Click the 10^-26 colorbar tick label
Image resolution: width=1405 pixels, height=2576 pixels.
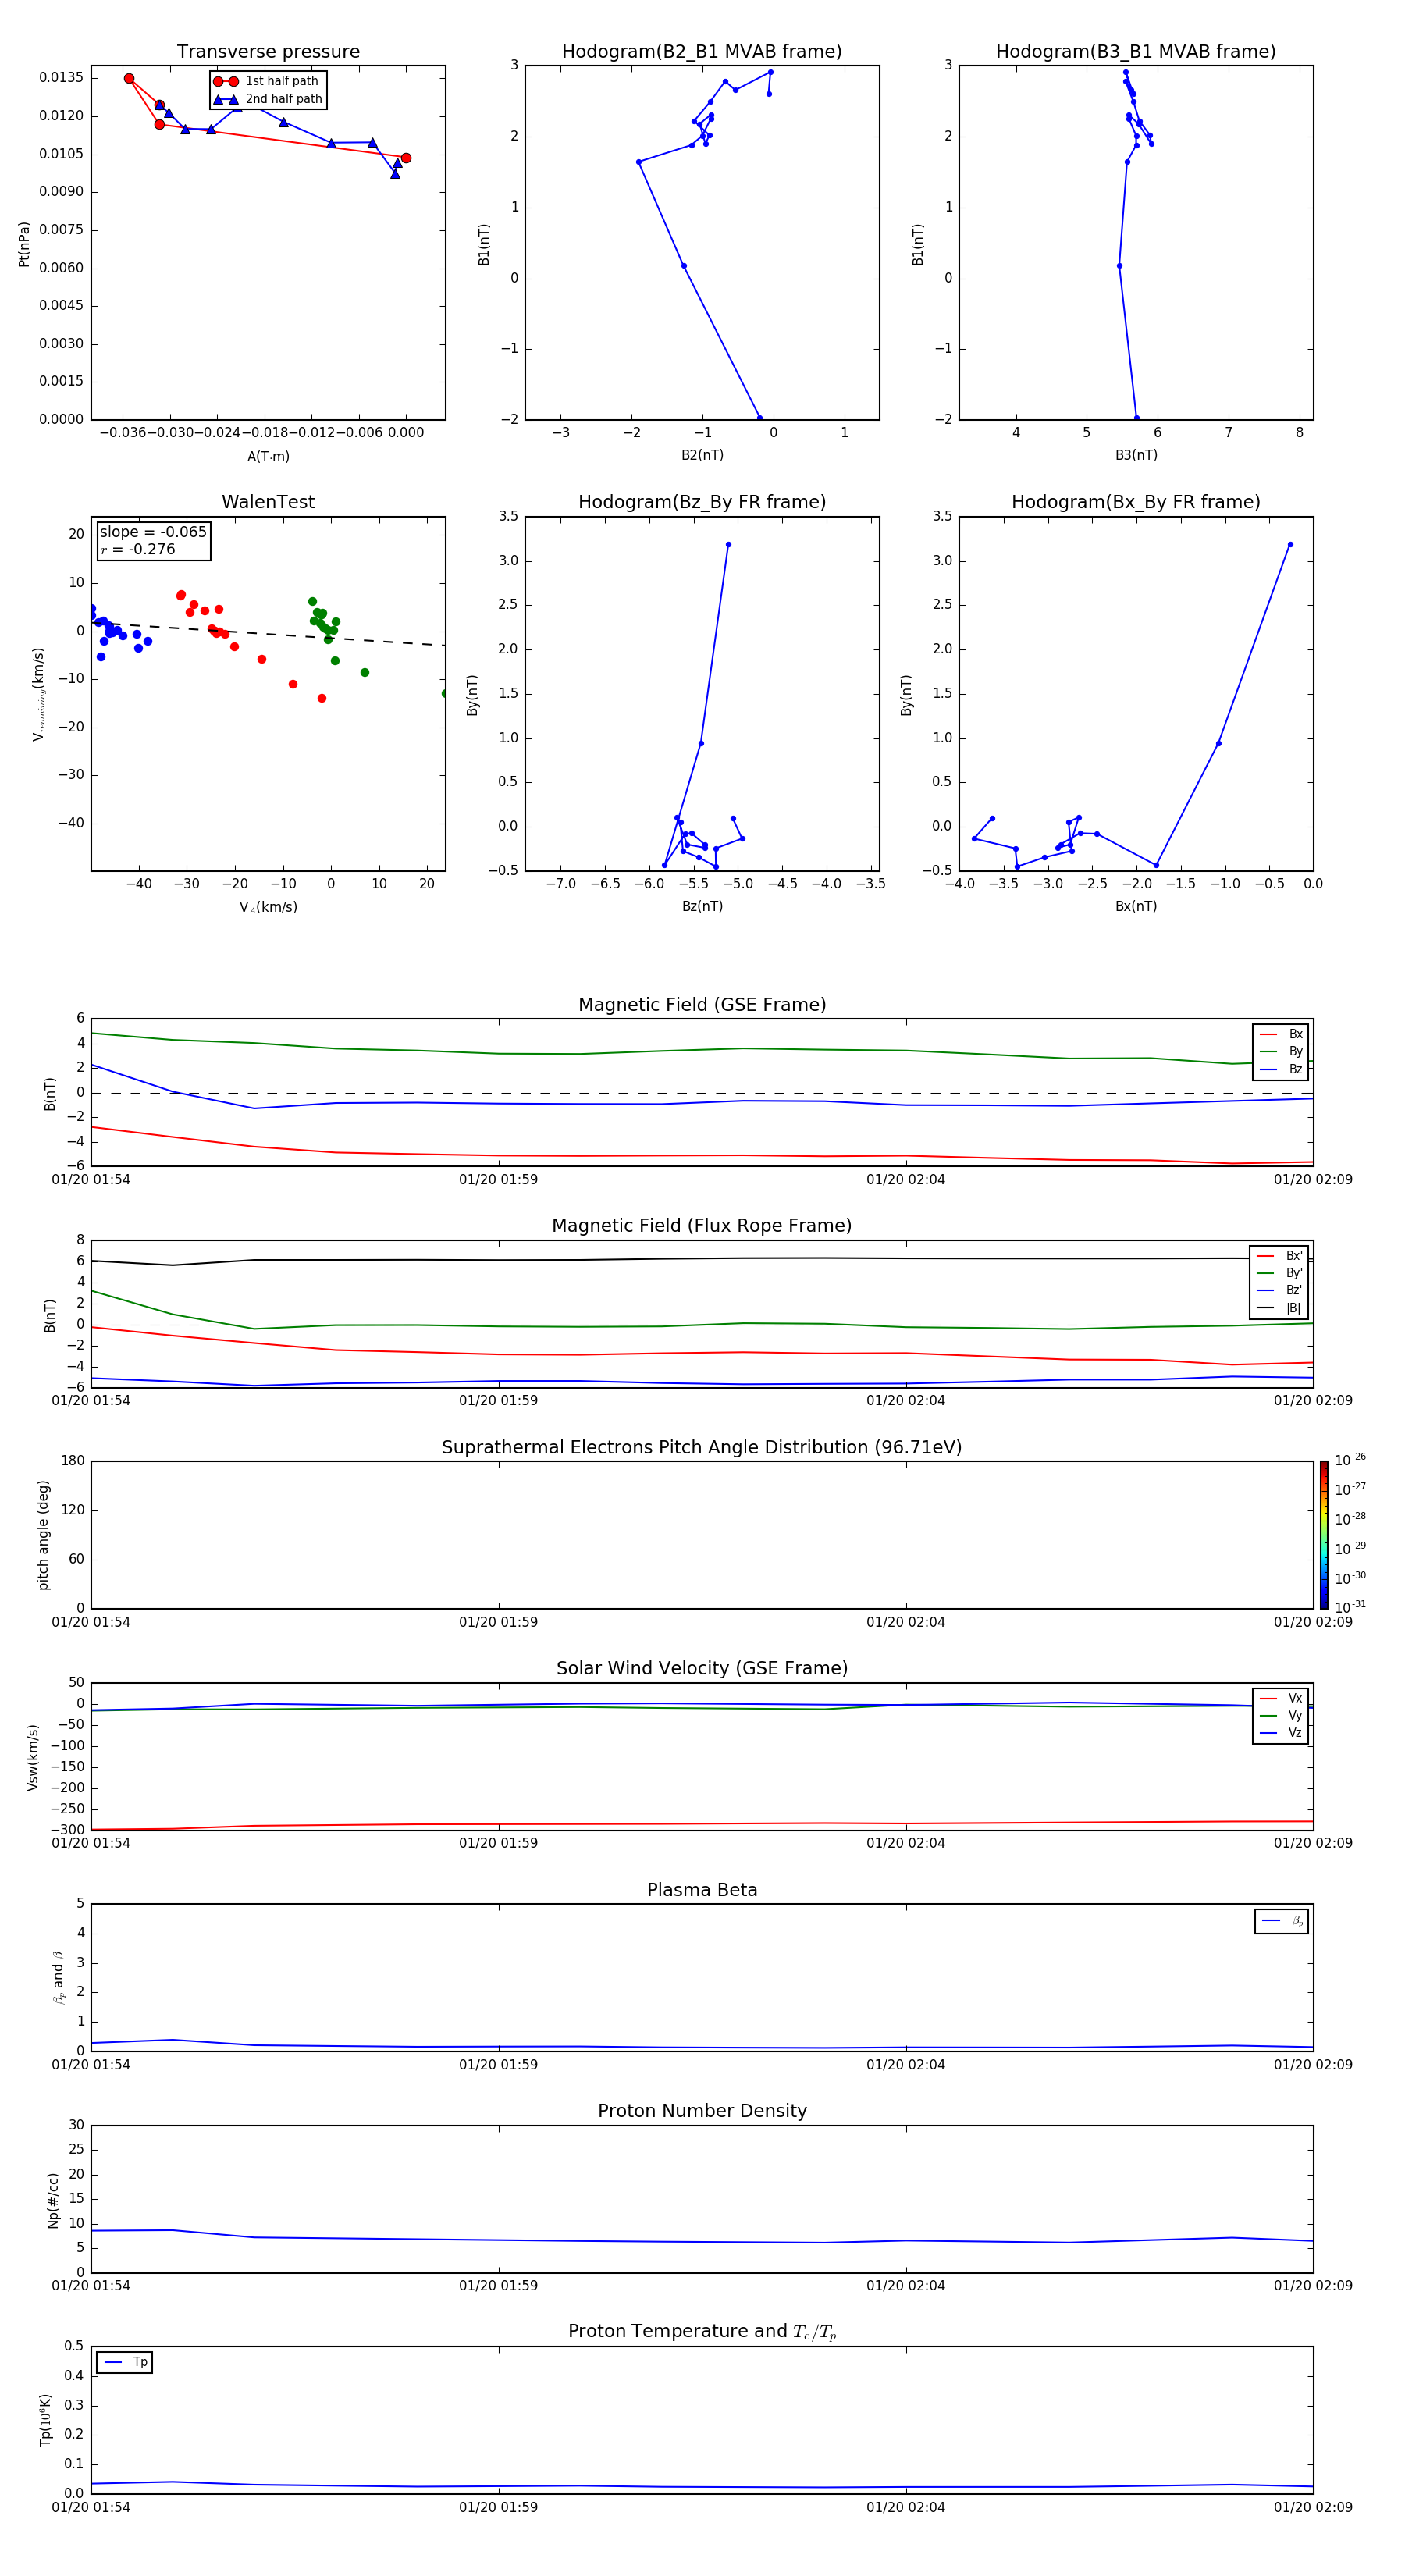[x=1350, y=1460]
